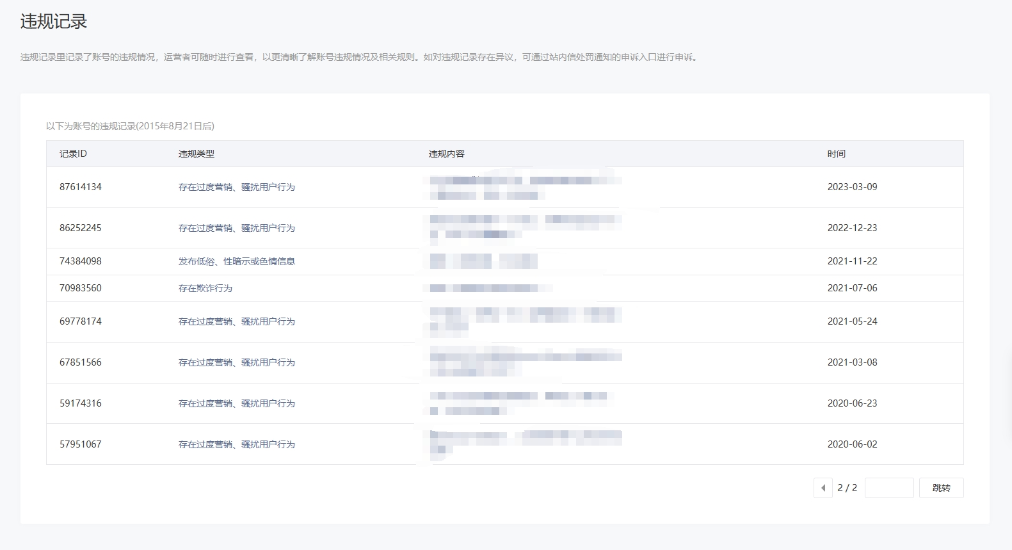Screen dimensions: 1012x550
Task: Open violation type link for record 69778174
Action: [236, 321]
